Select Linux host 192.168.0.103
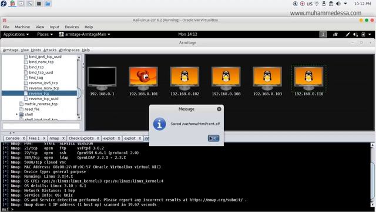 (267, 78)
